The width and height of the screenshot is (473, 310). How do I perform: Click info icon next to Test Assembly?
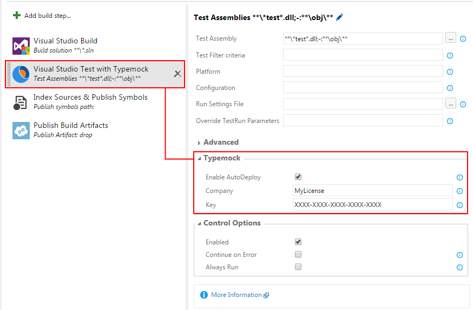(x=463, y=39)
